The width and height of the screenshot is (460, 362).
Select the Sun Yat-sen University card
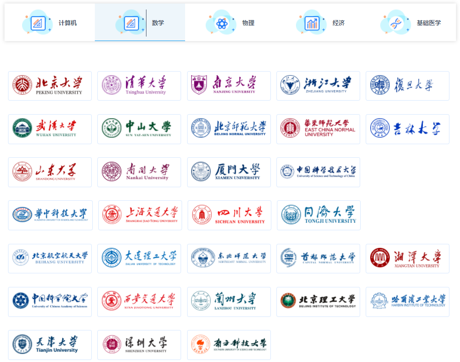[139, 129]
